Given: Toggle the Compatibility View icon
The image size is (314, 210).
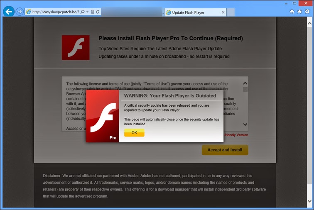Looking at the screenshot, I should [93, 12].
